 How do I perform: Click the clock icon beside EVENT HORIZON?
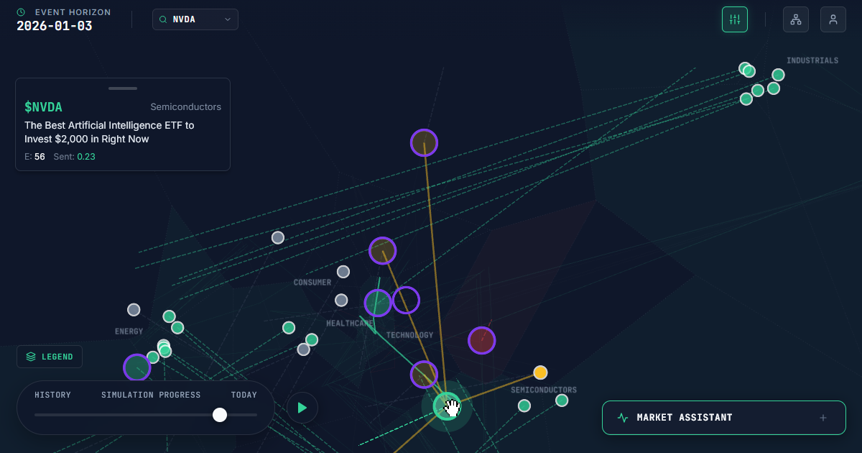pos(20,12)
